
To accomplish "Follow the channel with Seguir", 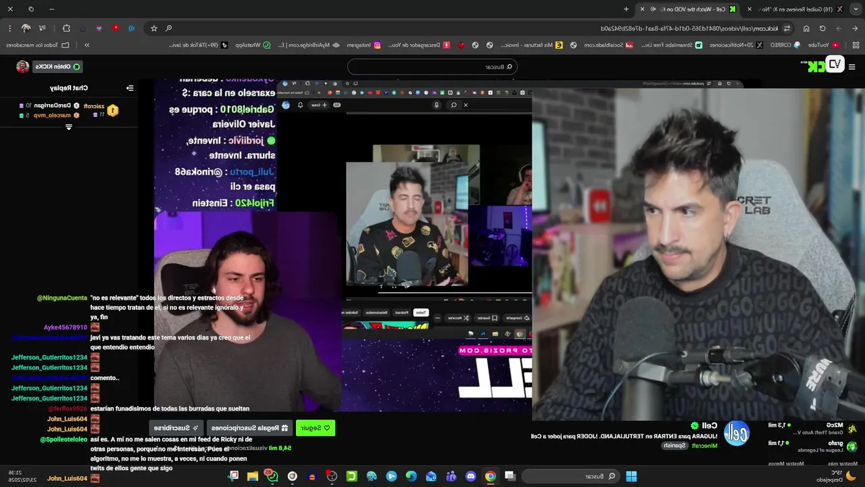I will coord(315,427).
